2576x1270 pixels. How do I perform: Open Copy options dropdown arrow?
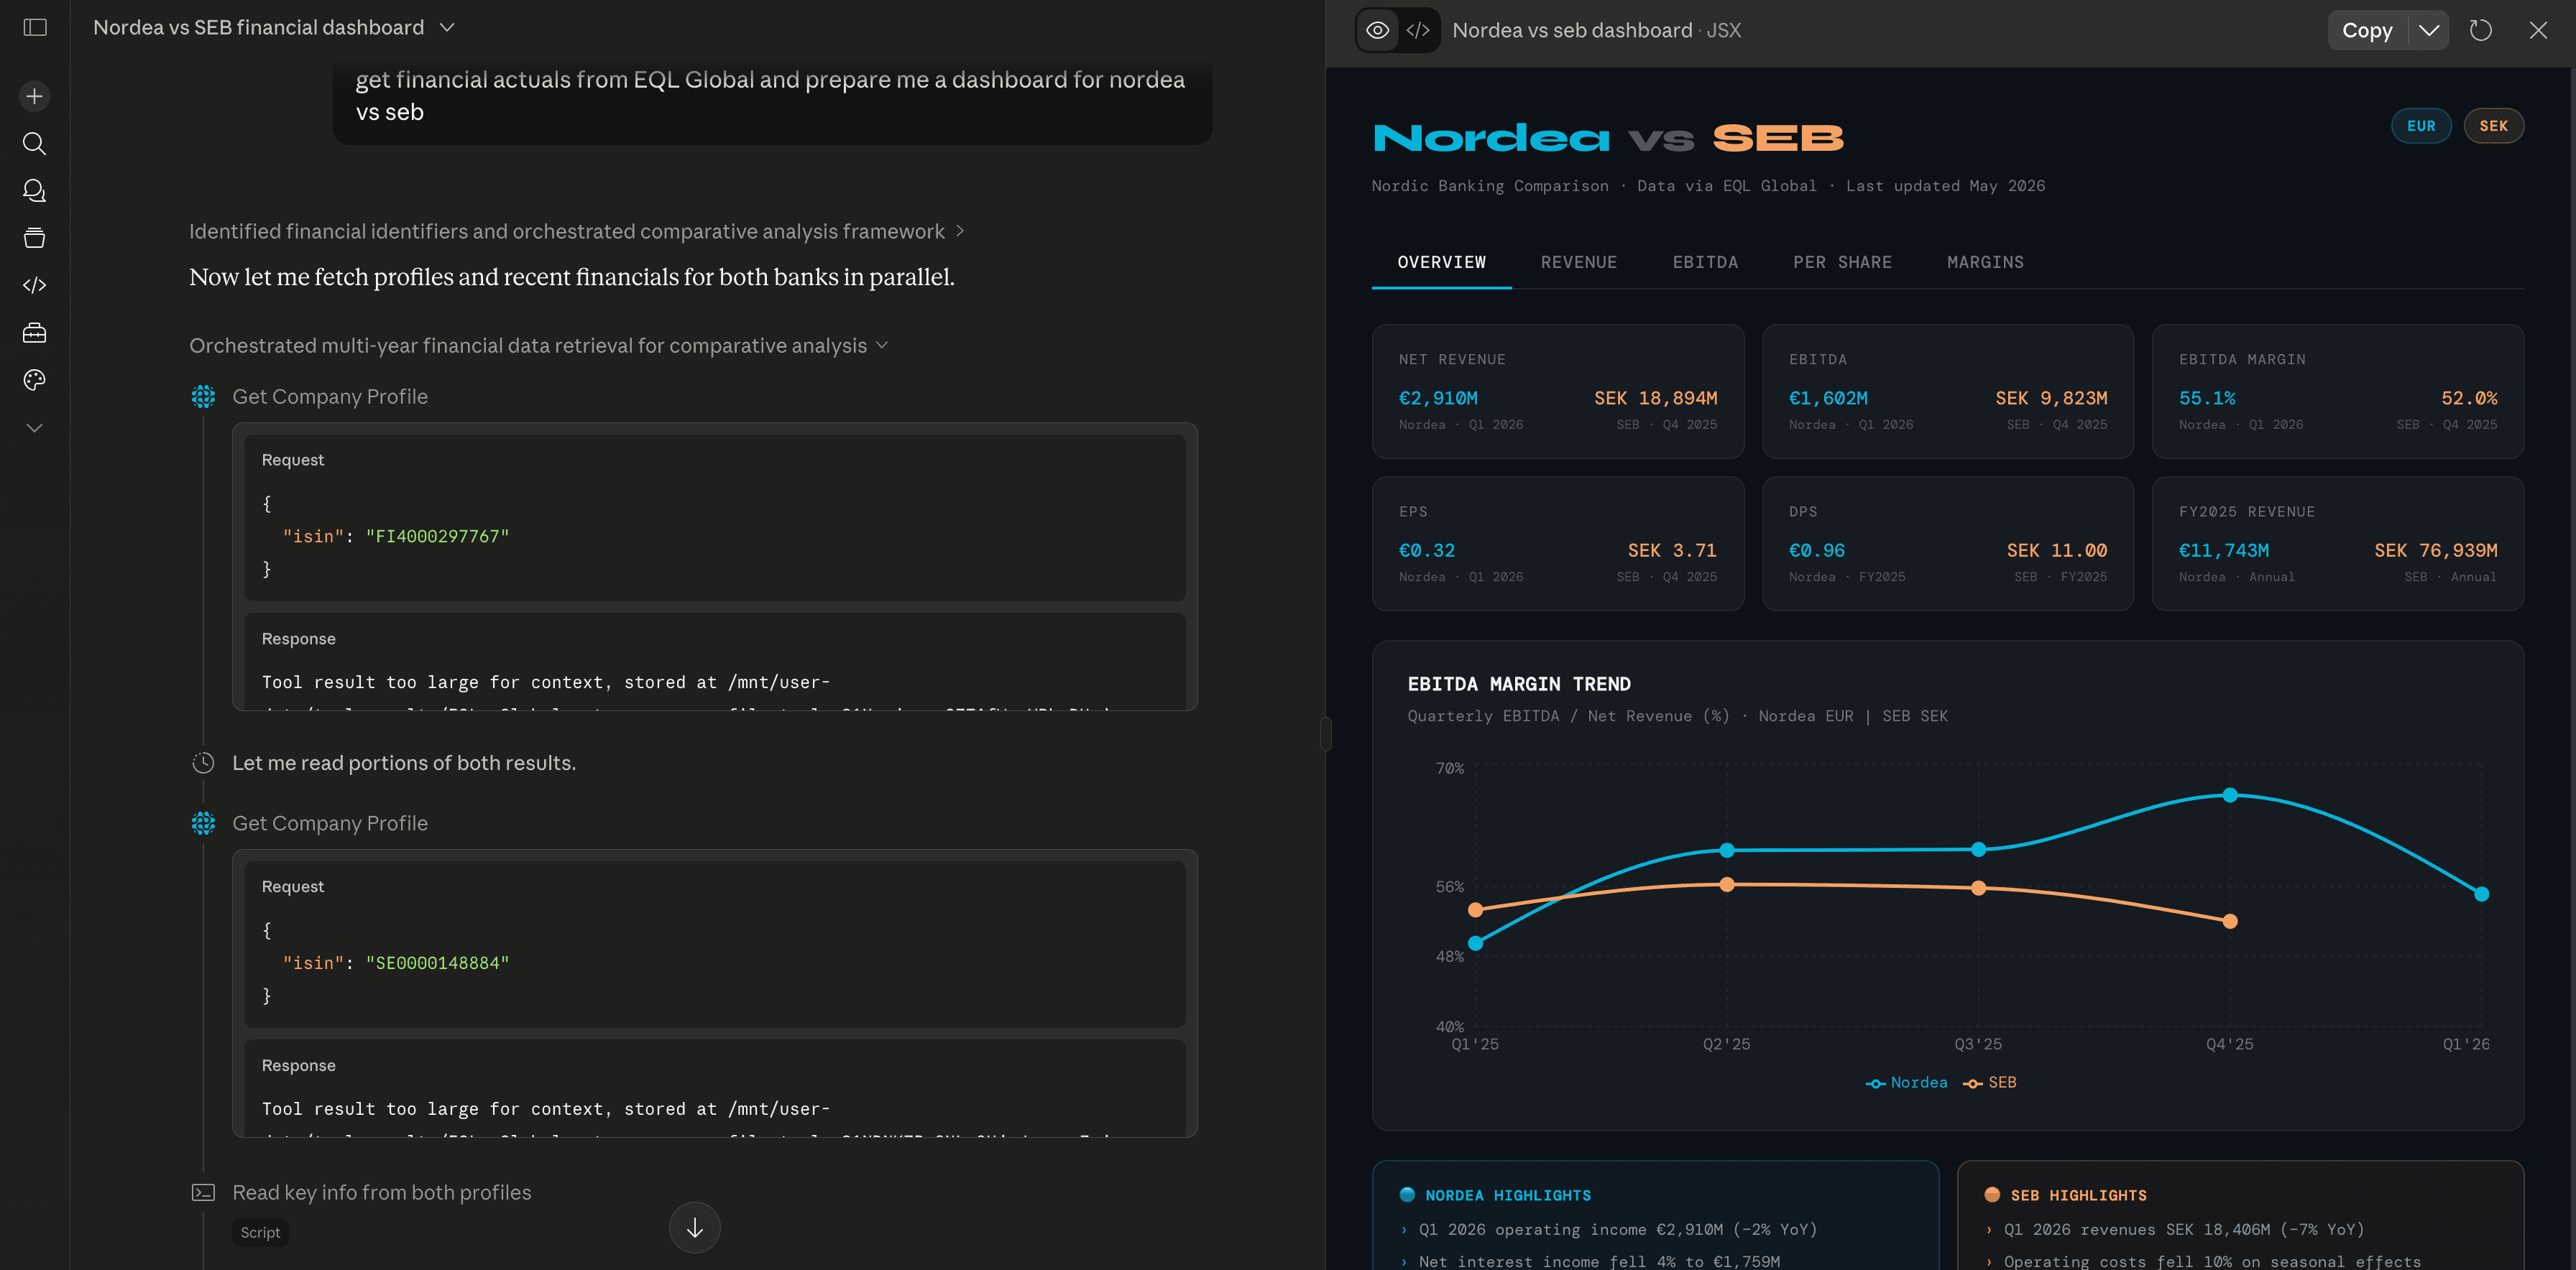[2429, 30]
